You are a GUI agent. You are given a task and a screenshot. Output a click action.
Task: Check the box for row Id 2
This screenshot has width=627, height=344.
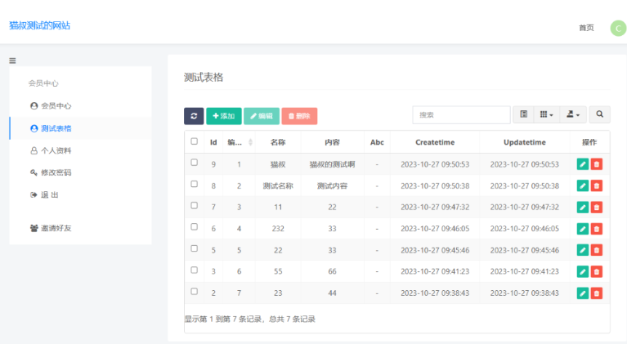(x=195, y=292)
